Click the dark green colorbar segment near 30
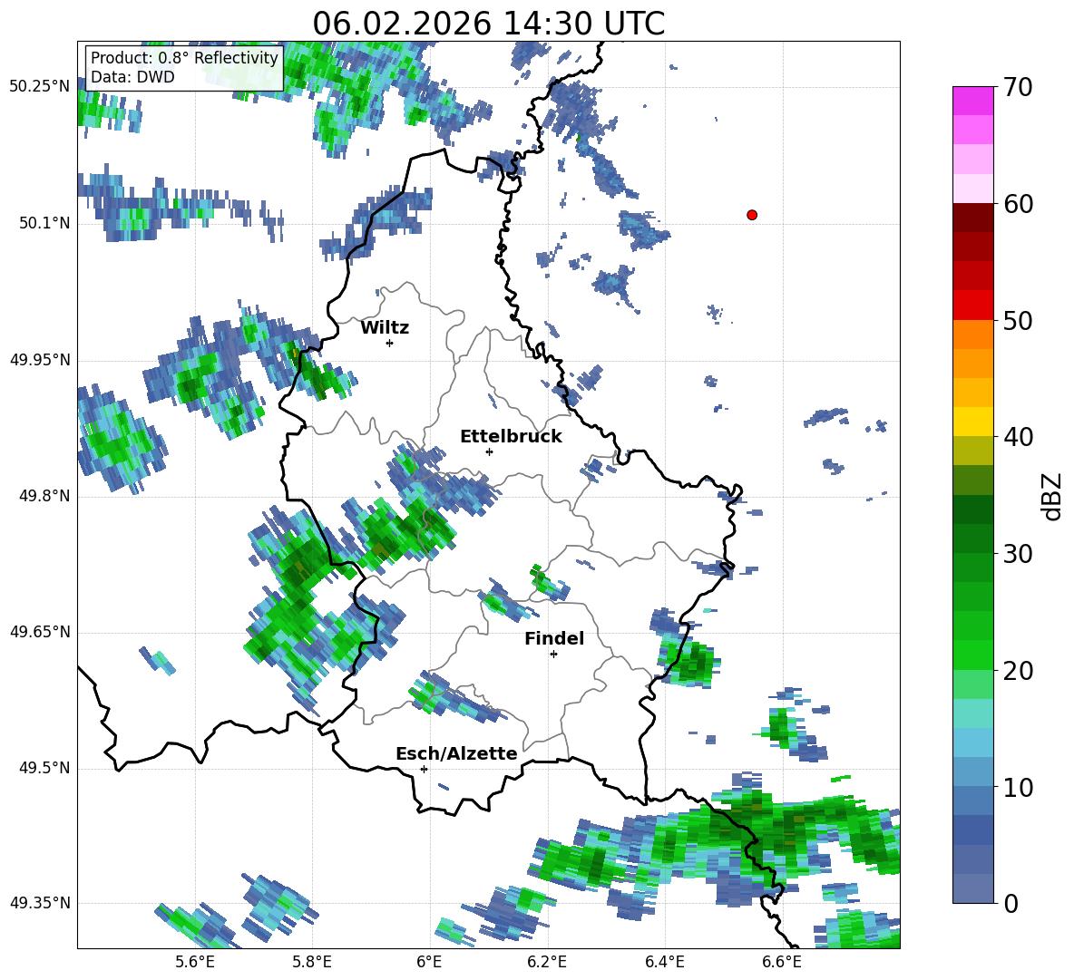The height and width of the screenshot is (980, 1074). (972, 539)
